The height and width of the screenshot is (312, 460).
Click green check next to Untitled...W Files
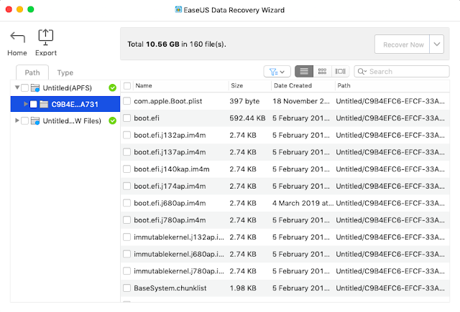(112, 120)
